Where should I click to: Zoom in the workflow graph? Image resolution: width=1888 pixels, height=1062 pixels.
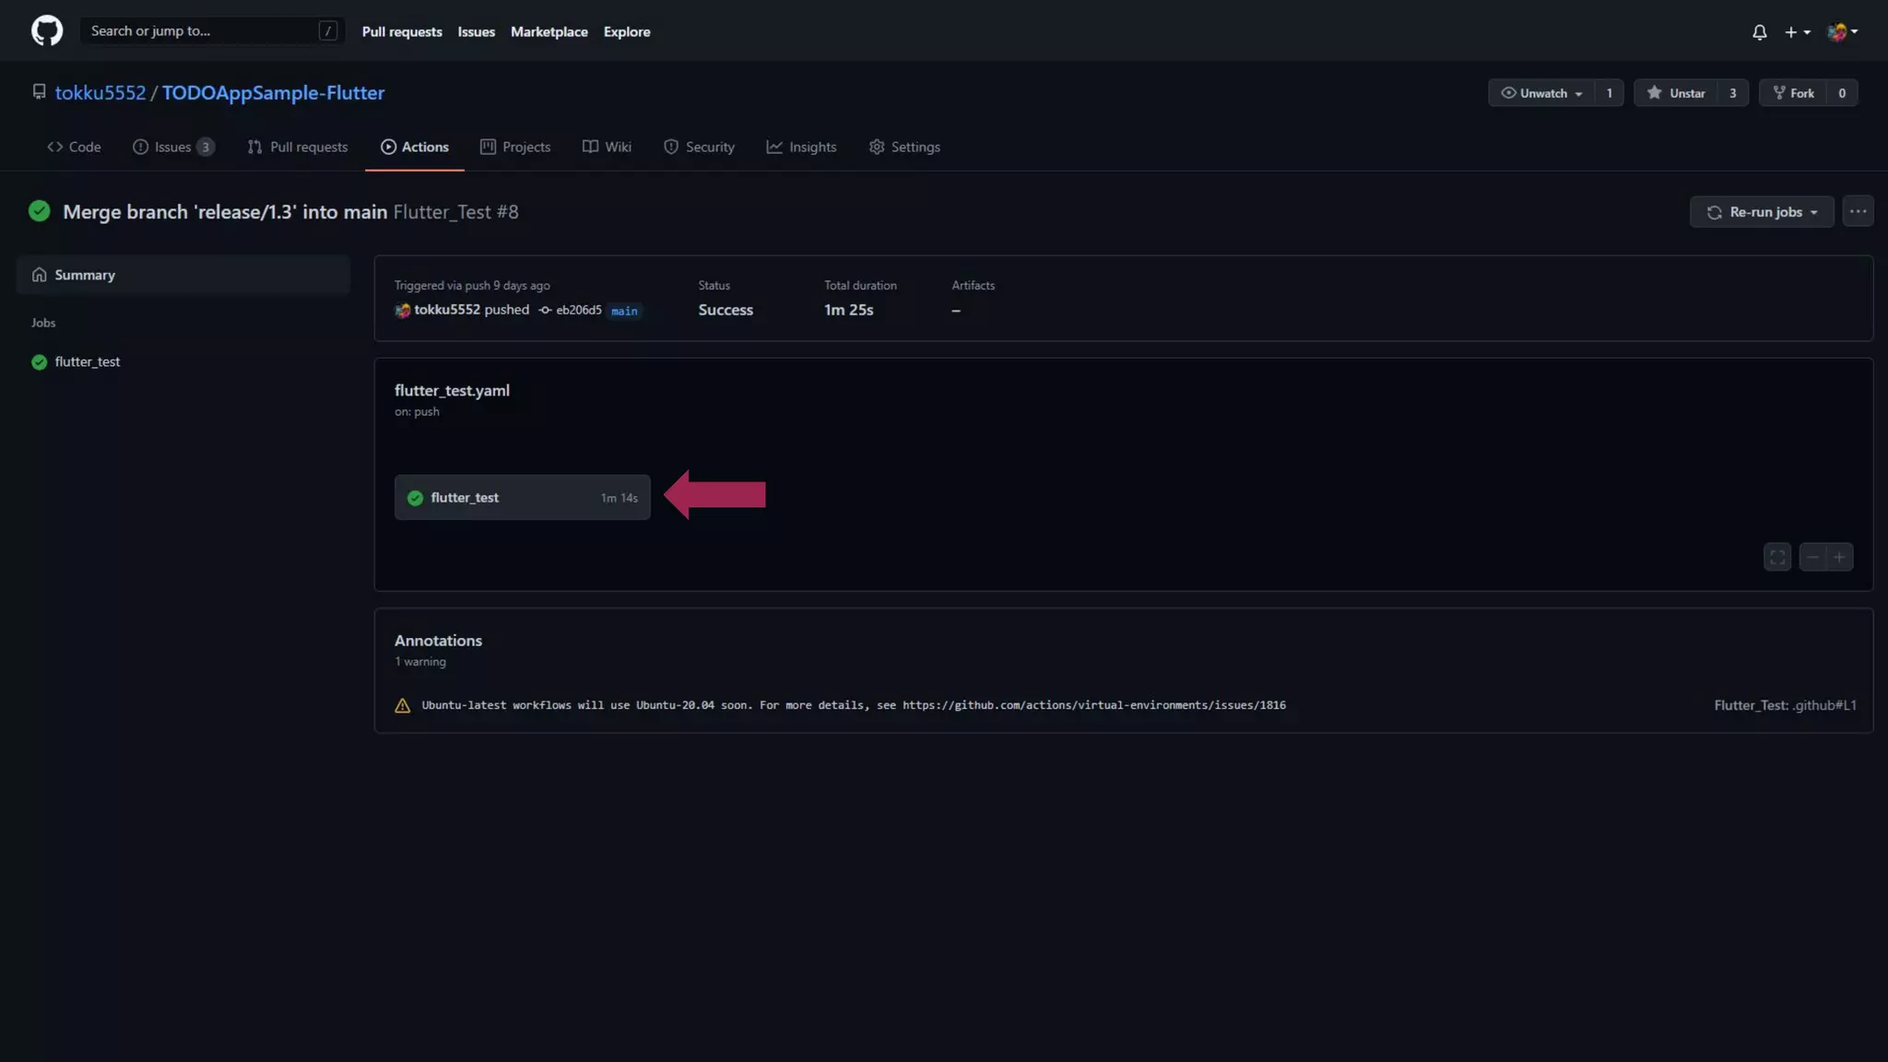1839,557
